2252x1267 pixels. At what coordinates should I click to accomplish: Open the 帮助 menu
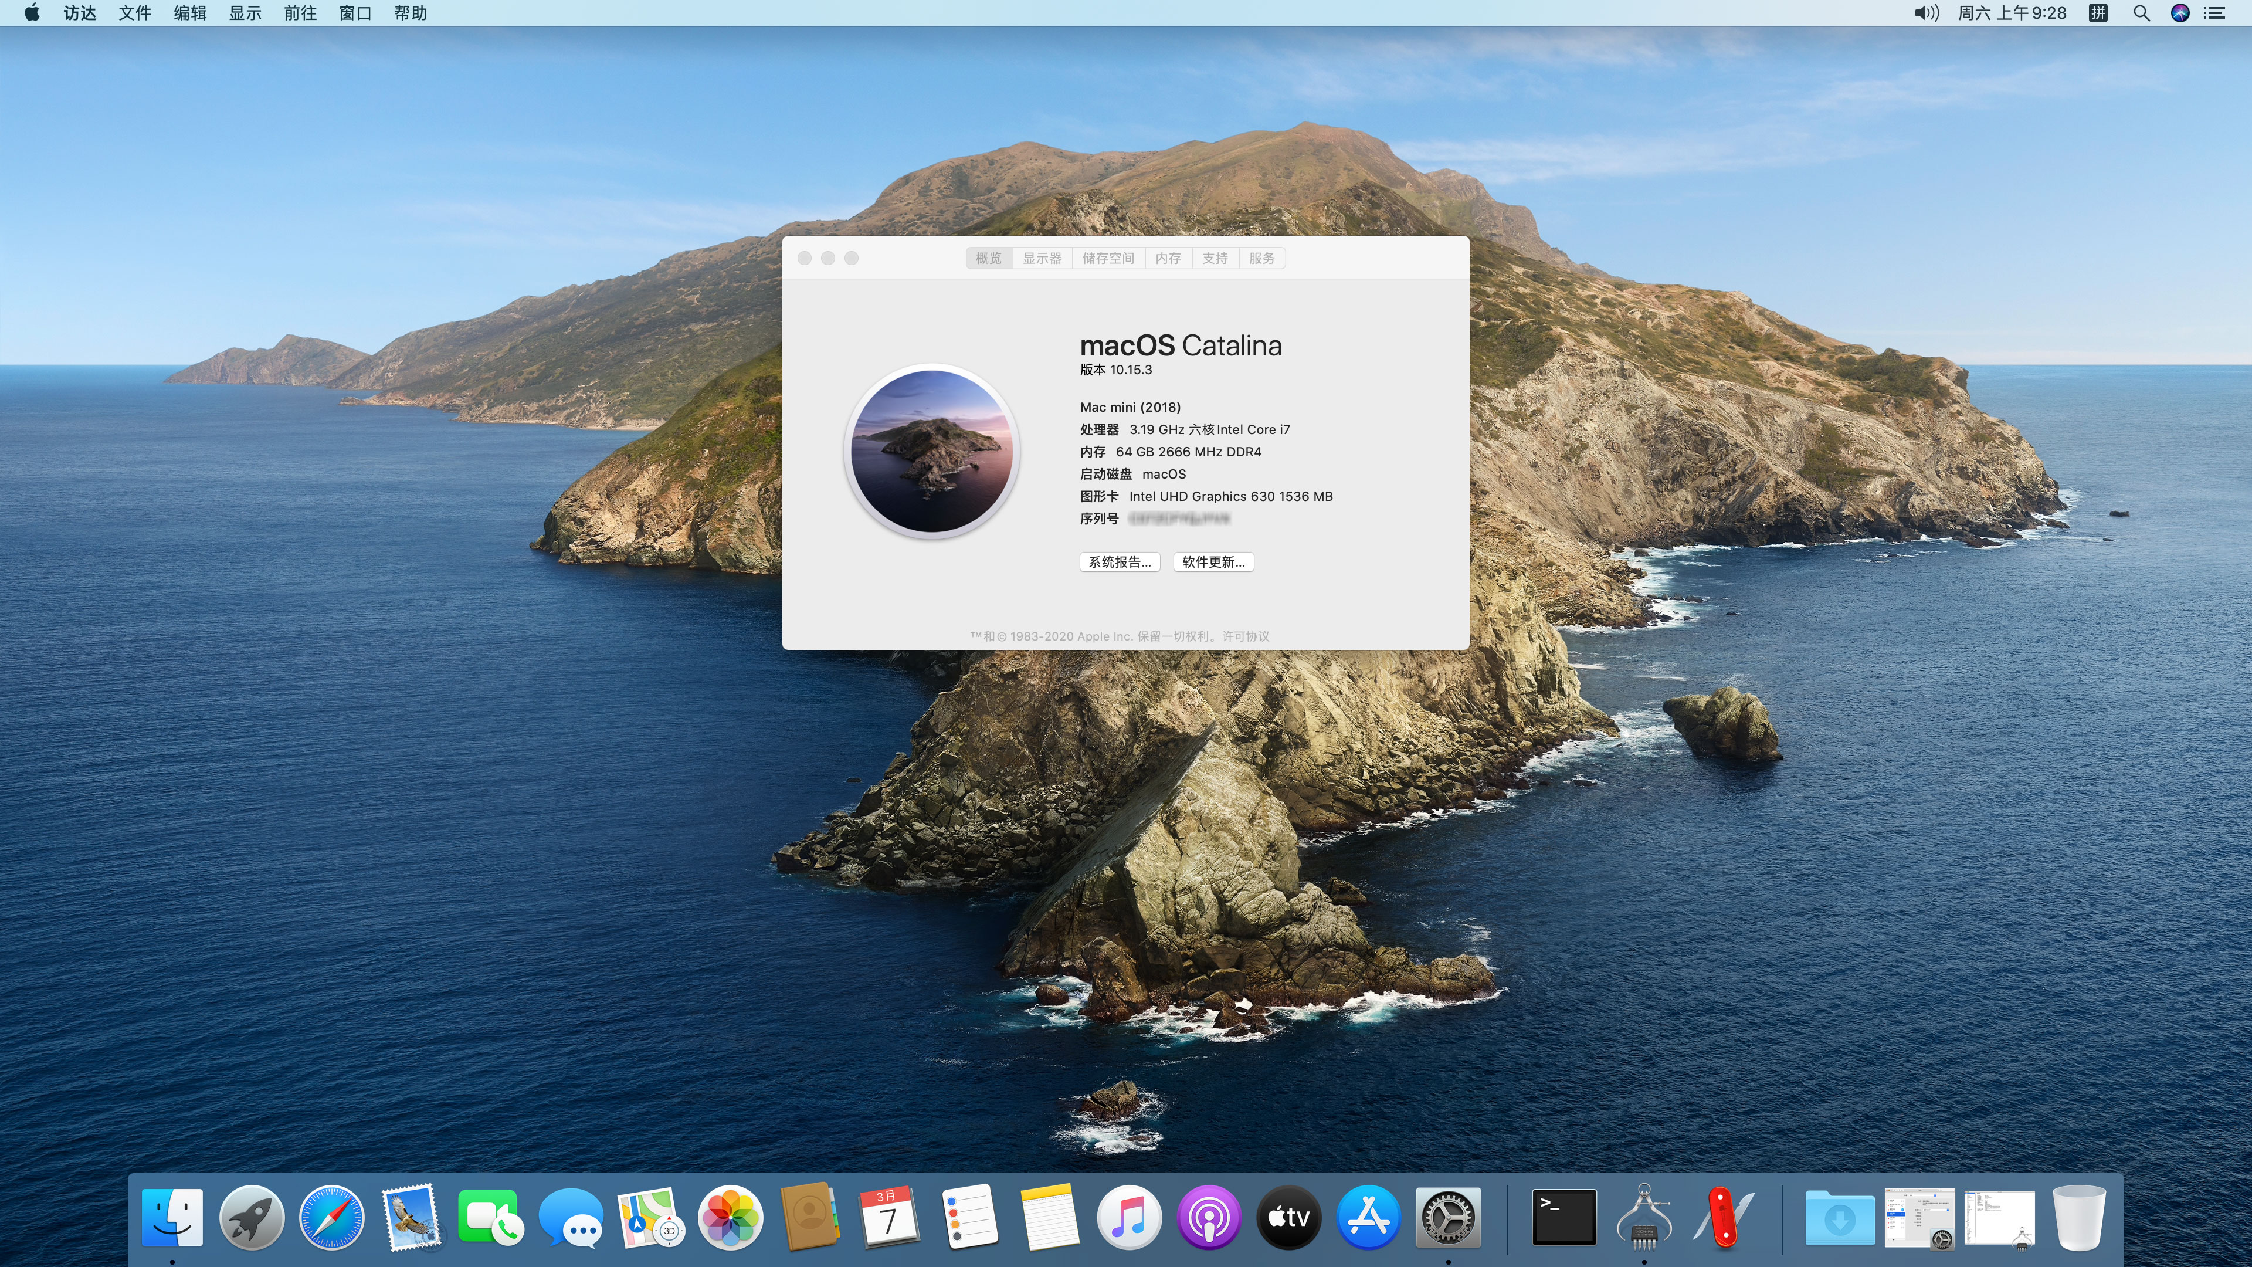click(410, 13)
